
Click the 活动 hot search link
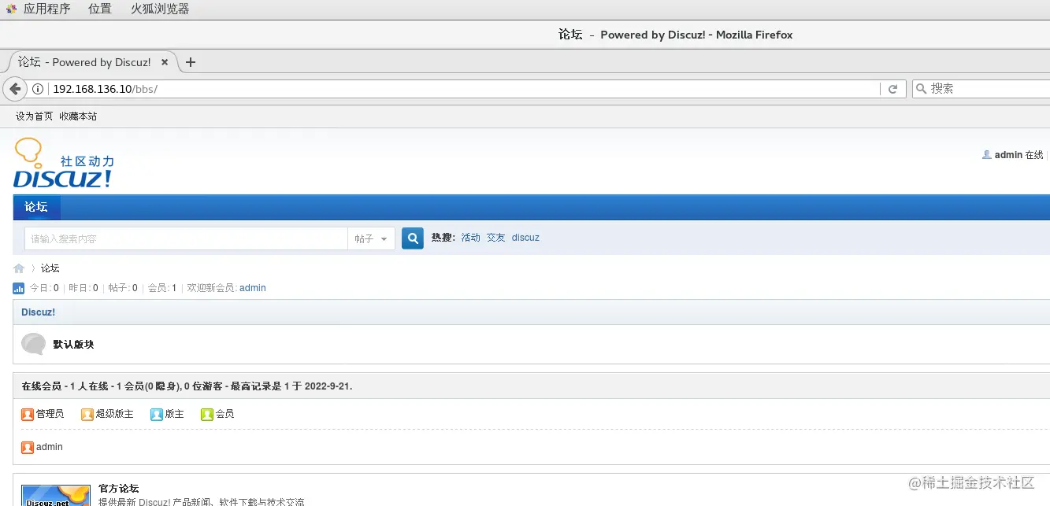470,238
